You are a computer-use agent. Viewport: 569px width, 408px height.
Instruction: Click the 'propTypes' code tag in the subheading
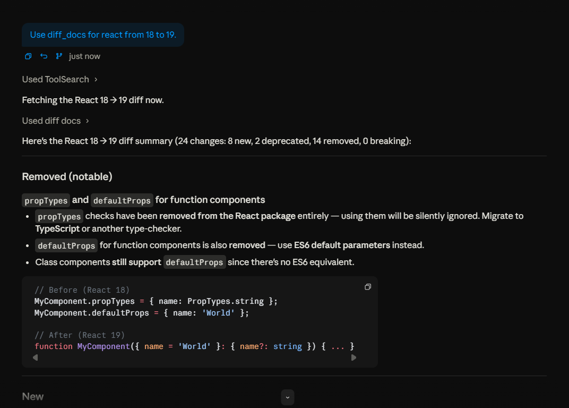point(46,200)
